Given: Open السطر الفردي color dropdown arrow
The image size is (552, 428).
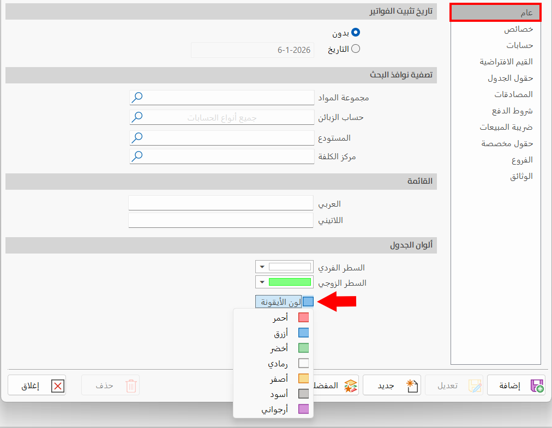Looking at the screenshot, I should tap(262, 267).
